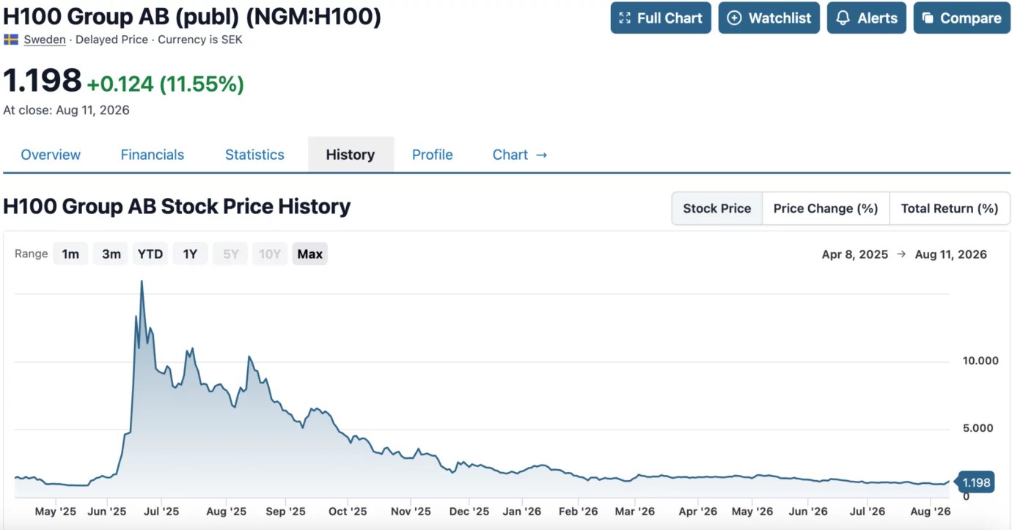Switch to Price Change (%) view
This screenshot has height=530, width=1012.
[826, 208]
